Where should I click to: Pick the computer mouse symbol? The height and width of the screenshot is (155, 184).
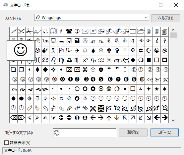pyautogui.click(x=38, y=41)
